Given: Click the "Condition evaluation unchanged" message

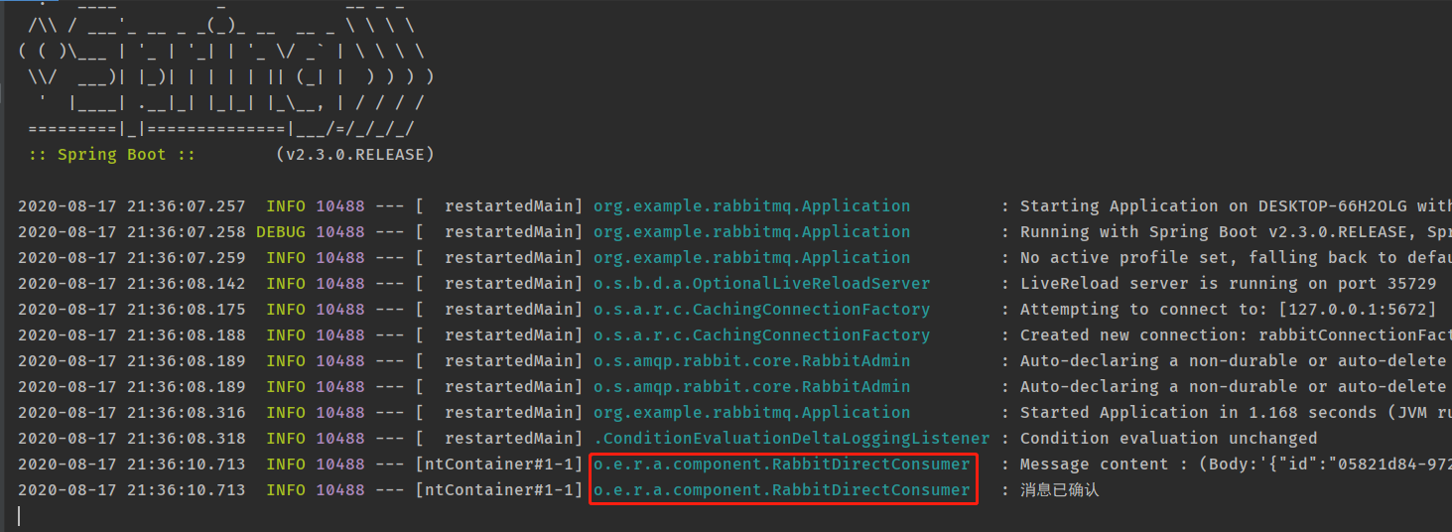Looking at the screenshot, I should (x=1169, y=439).
